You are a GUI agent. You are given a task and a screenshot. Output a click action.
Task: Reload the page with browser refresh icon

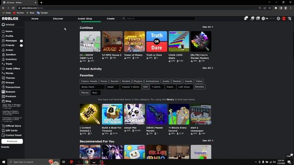click(x=13, y=8)
